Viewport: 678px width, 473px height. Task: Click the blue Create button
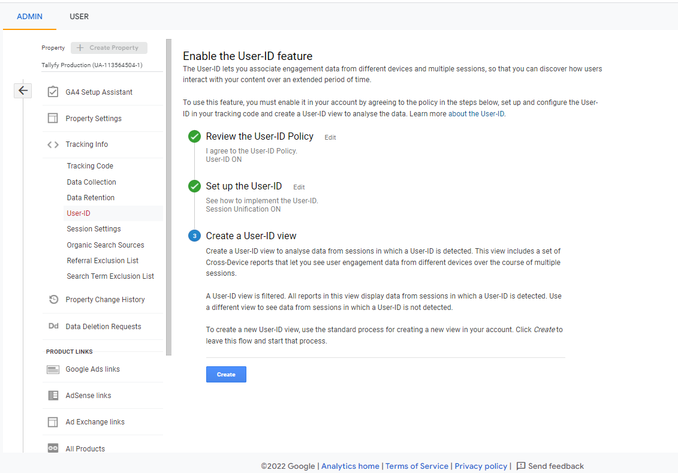226,374
